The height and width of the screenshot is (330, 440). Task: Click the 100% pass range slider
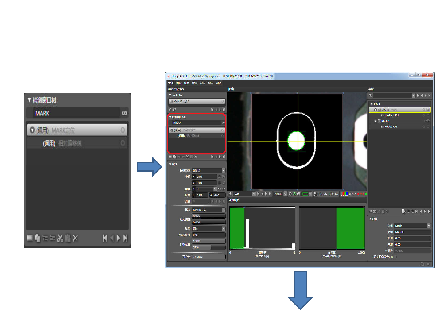(208, 241)
